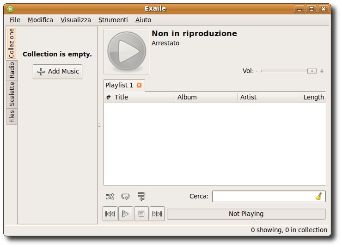This screenshot has width=342, height=247.
Task: Click the 'Arrestato' status text
Action: click(x=165, y=43)
